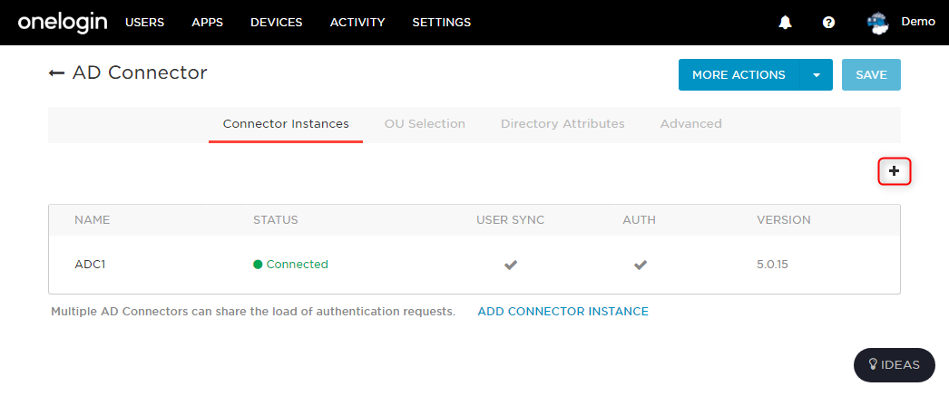Click the ADD CONNECTOR INSTANCE link
This screenshot has width=949, height=396.
tap(563, 312)
